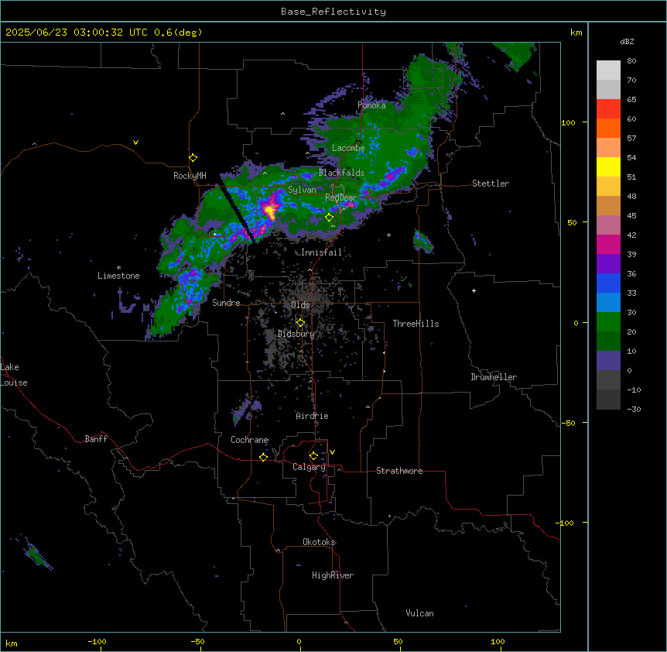This screenshot has width=667, height=652.
Task: Click the RedDeer city label
Action: pyautogui.click(x=341, y=197)
